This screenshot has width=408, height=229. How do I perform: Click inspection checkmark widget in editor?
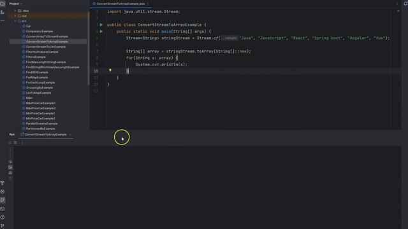point(398,11)
